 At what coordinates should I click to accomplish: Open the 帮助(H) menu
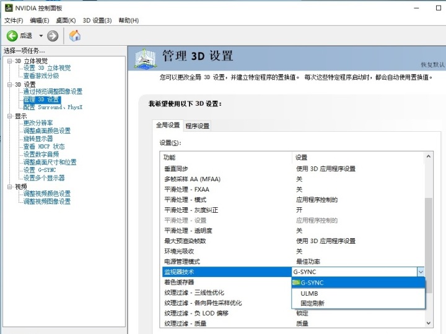129,20
